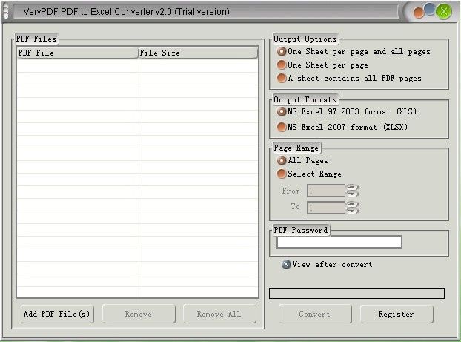Click the app icon at title bar left
The width and height of the screenshot is (461, 342).
click(x=6, y=12)
